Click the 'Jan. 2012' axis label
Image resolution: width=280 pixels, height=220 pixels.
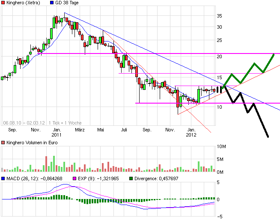tap(191, 132)
